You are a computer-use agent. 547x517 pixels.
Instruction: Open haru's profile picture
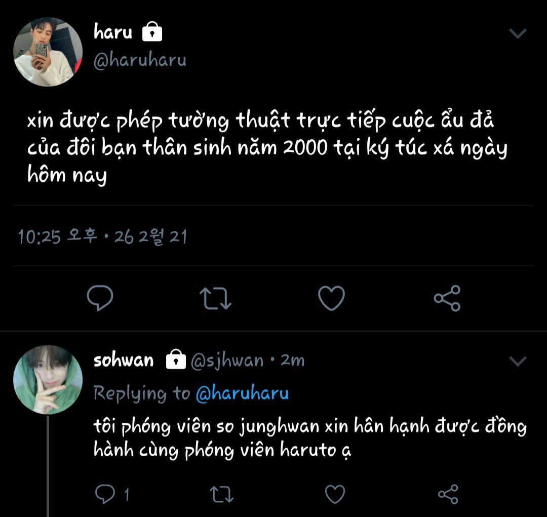click(x=48, y=52)
